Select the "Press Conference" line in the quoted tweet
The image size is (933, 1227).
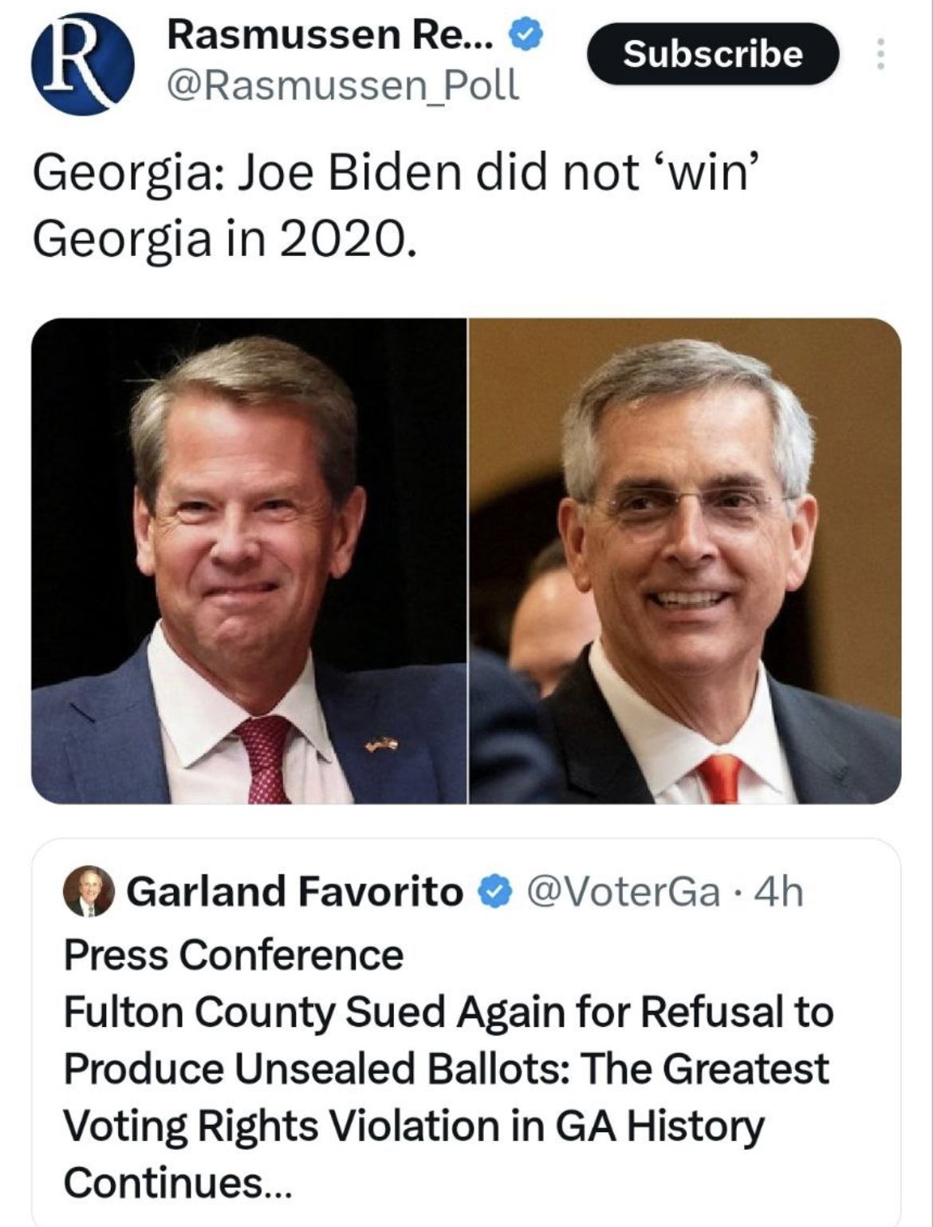click(x=234, y=954)
